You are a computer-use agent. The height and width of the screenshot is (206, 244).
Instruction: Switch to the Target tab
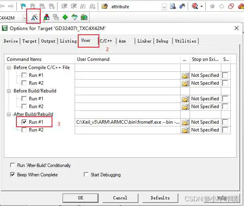29,41
